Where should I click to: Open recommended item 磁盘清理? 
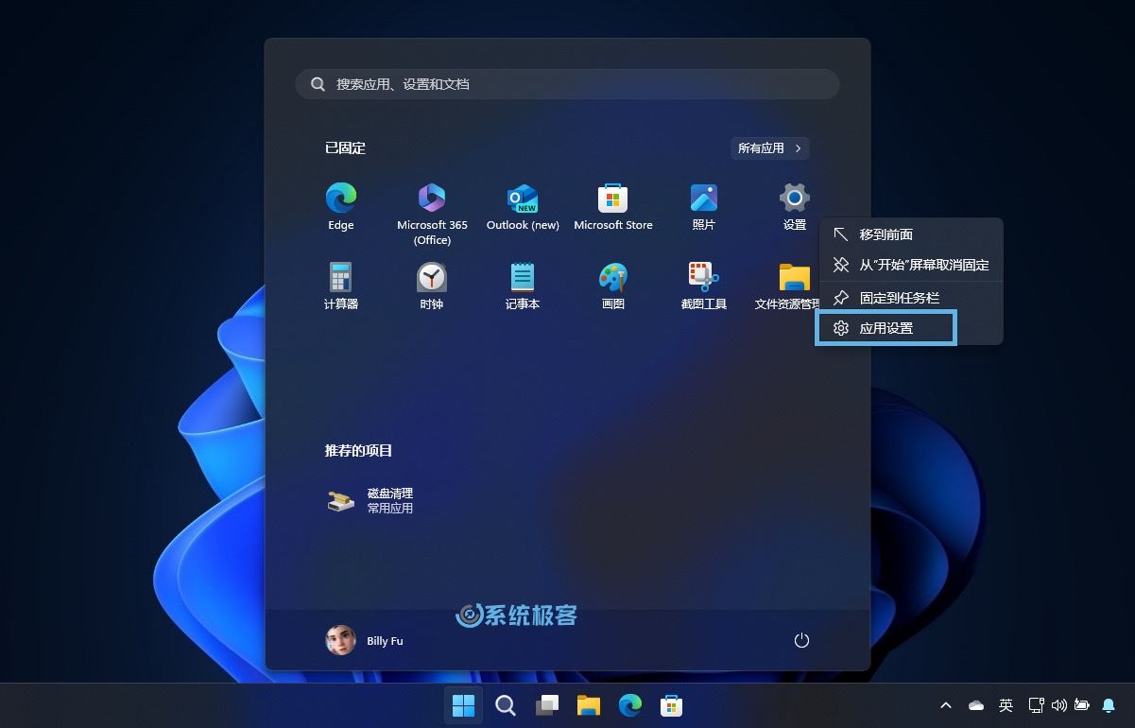[x=371, y=500]
